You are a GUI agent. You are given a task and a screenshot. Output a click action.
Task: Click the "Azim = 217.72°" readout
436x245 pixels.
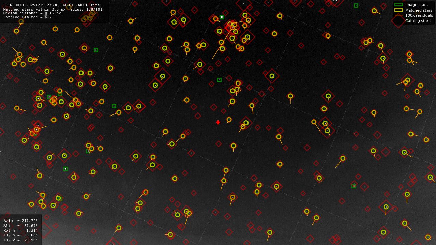20,221
